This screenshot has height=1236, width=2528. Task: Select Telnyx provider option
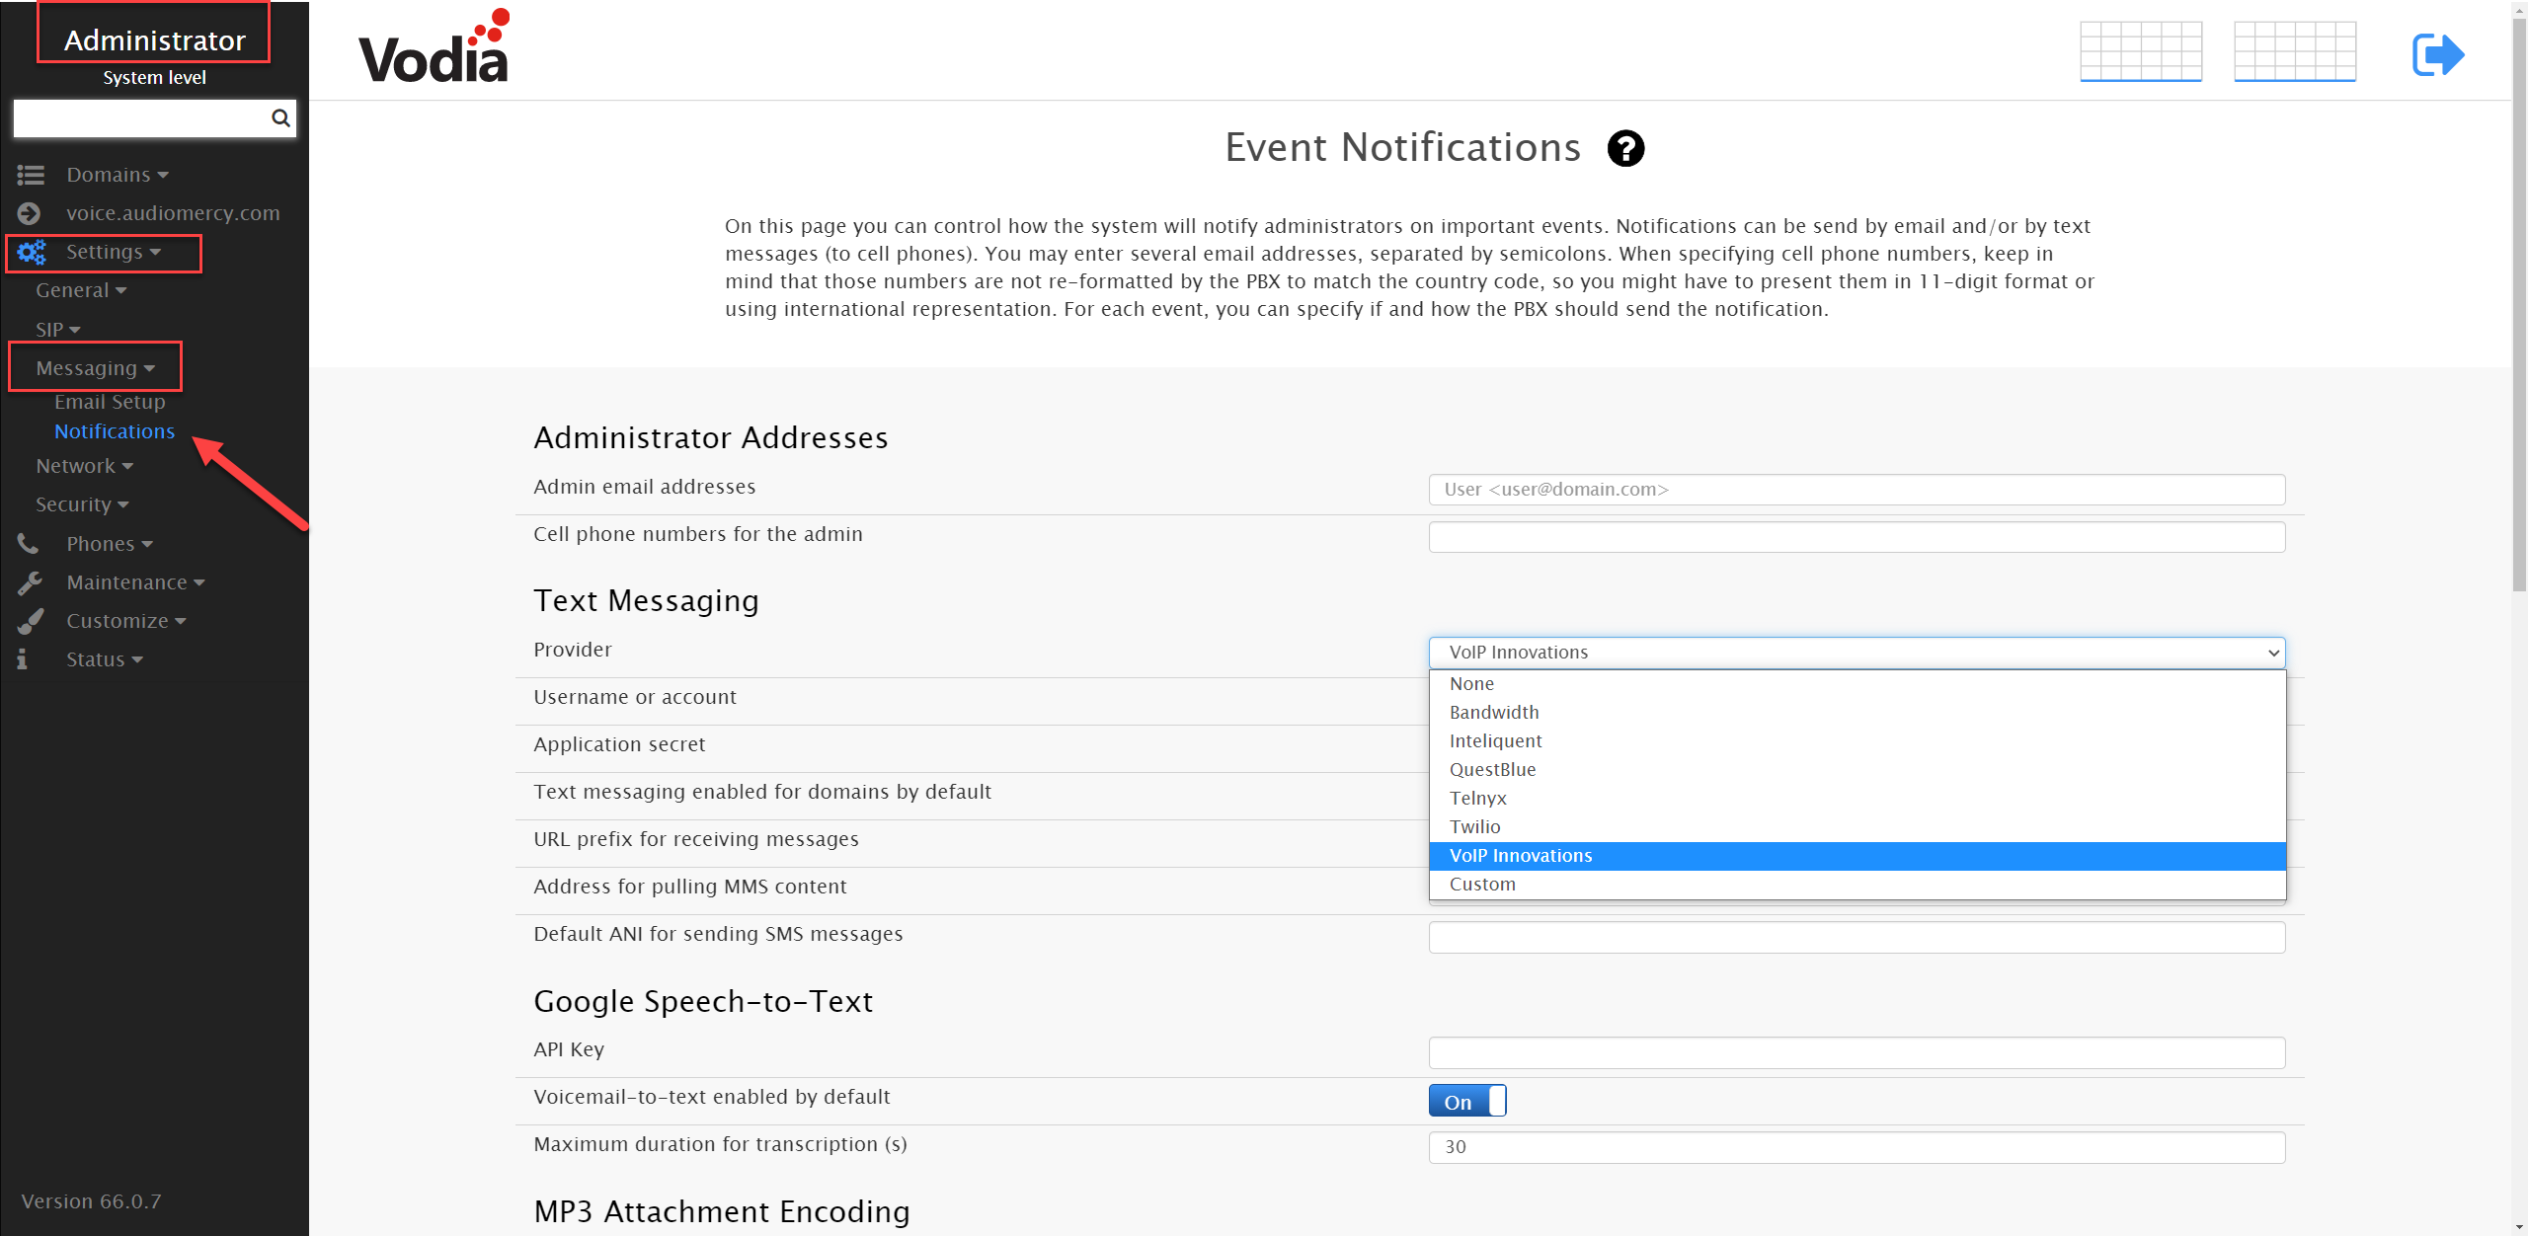pyautogui.click(x=1857, y=799)
